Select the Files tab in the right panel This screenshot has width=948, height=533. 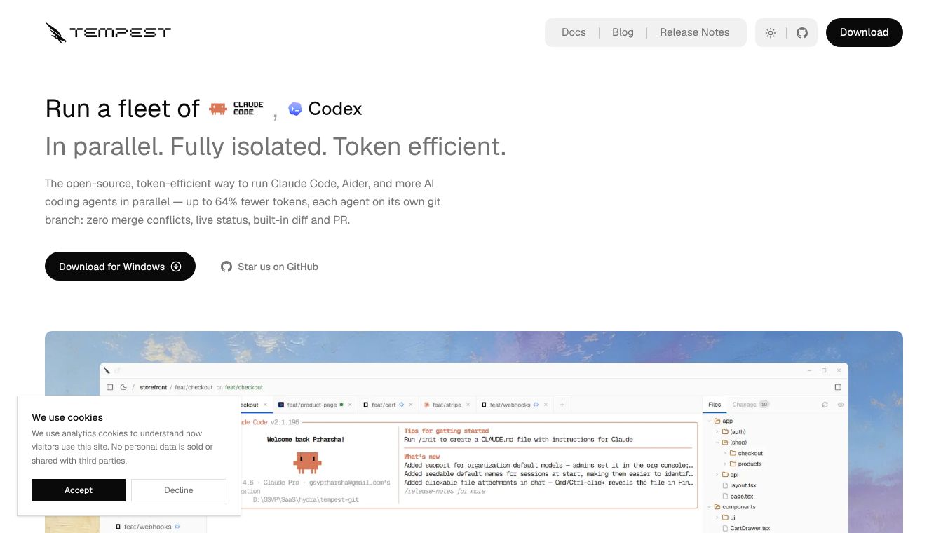point(715,405)
